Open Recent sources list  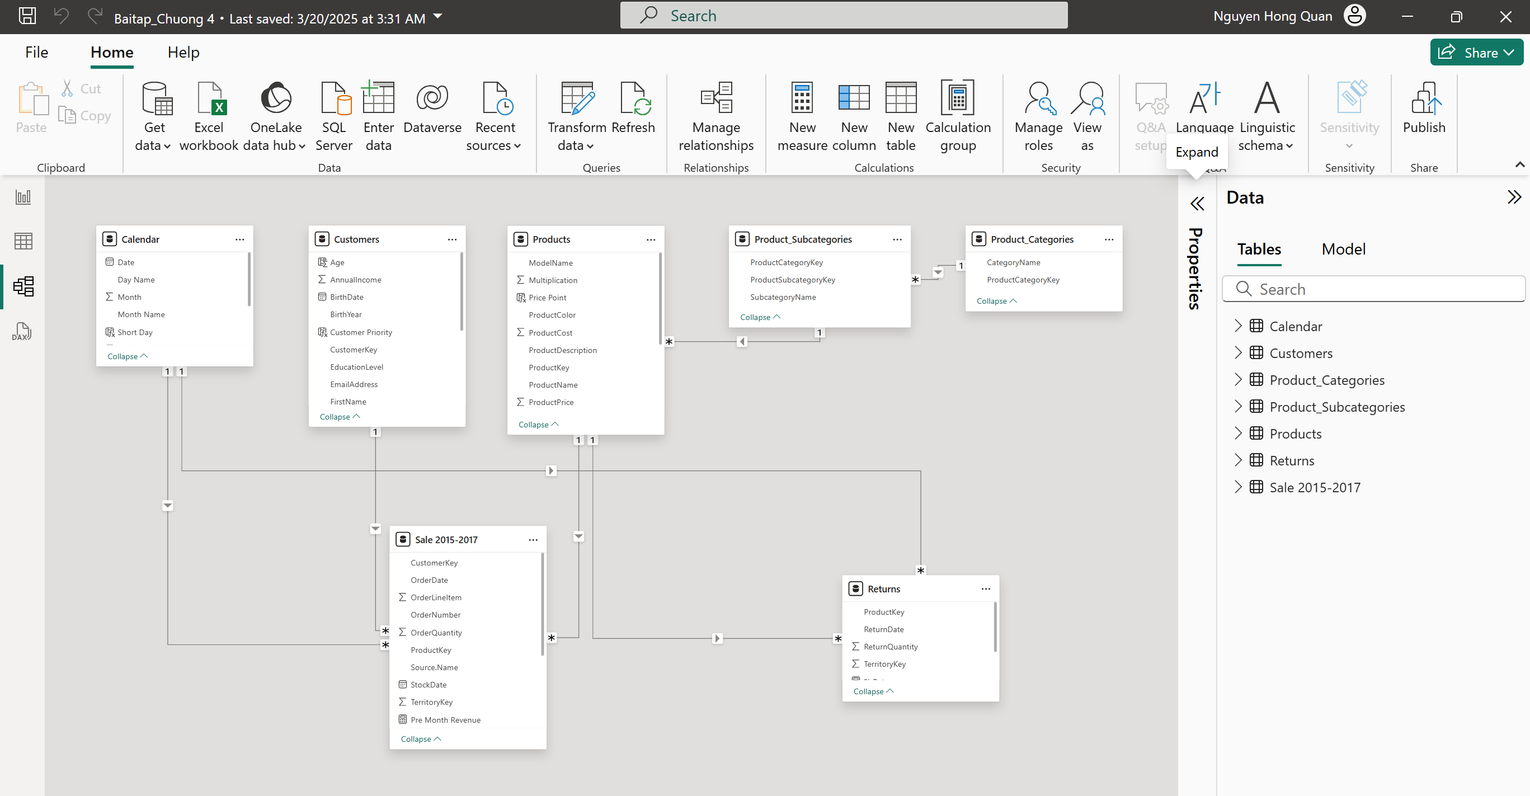493,116
